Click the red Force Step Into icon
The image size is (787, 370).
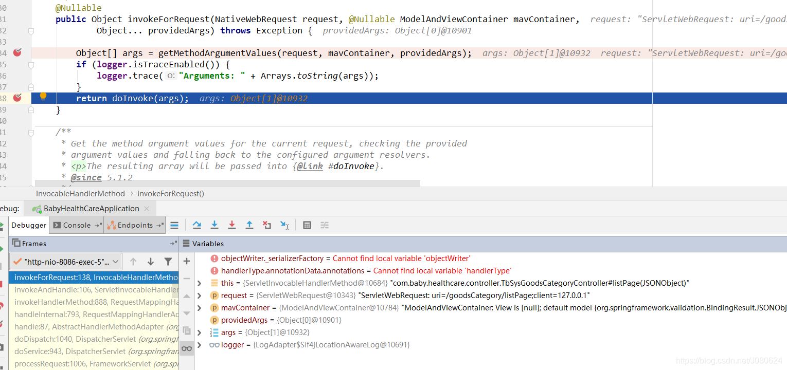(232, 225)
